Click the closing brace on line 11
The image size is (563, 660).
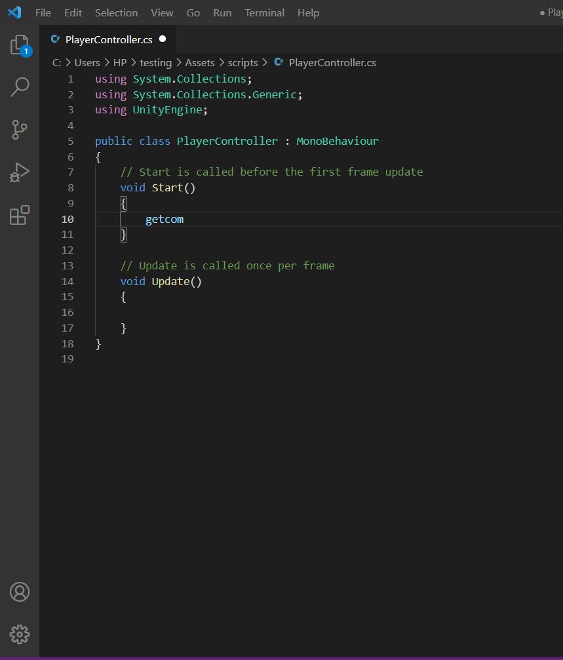click(123, 235)
